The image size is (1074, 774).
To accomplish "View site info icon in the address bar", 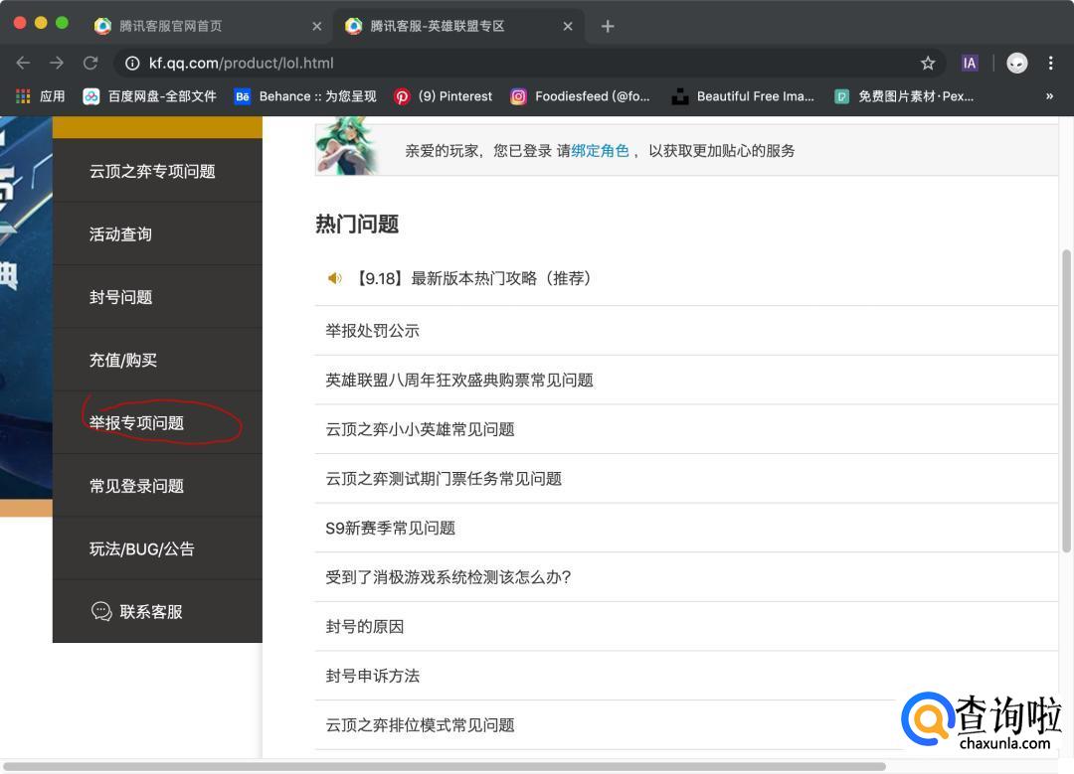I will (132, 63).
